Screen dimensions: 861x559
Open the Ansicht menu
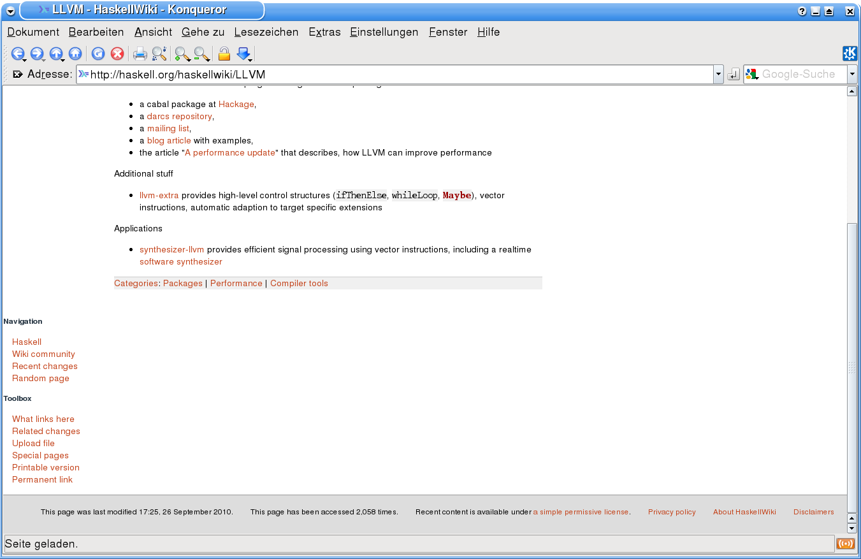(x=154, y=32)
